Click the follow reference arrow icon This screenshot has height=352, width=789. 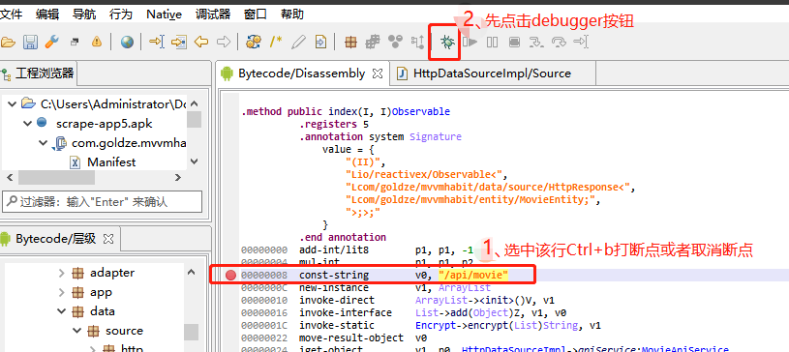[179, 43]
